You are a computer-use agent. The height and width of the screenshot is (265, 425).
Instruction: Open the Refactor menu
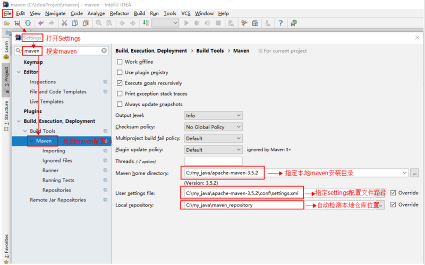pos(119,13)
